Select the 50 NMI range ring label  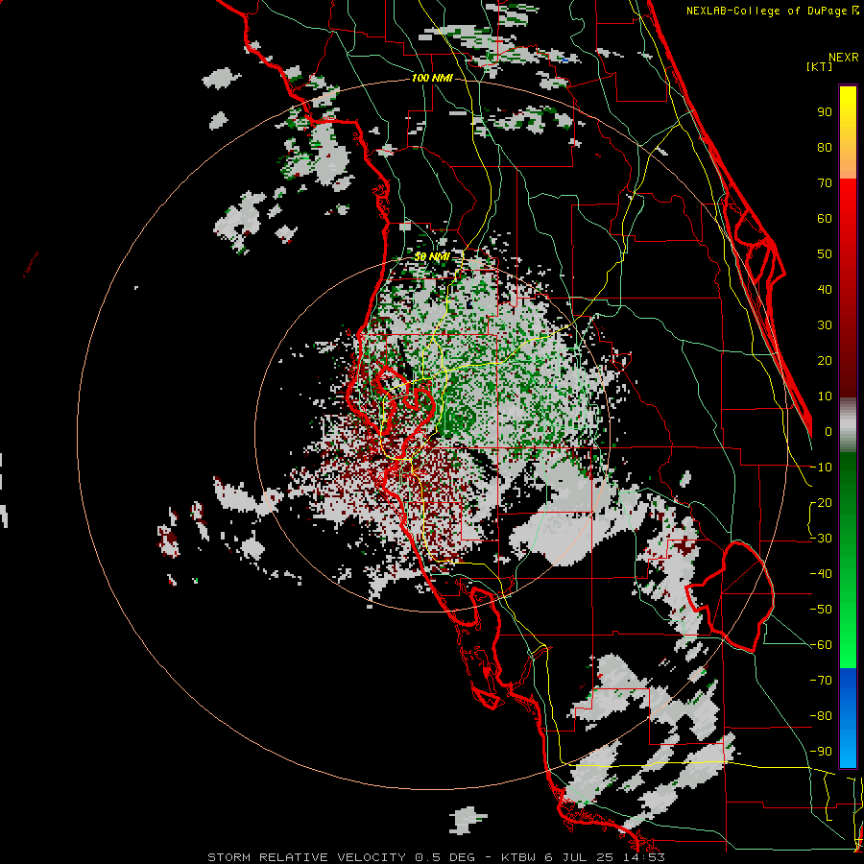click(431, 256)
